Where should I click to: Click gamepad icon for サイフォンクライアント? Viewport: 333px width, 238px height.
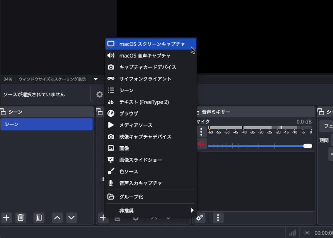click(x=111, y=79)
